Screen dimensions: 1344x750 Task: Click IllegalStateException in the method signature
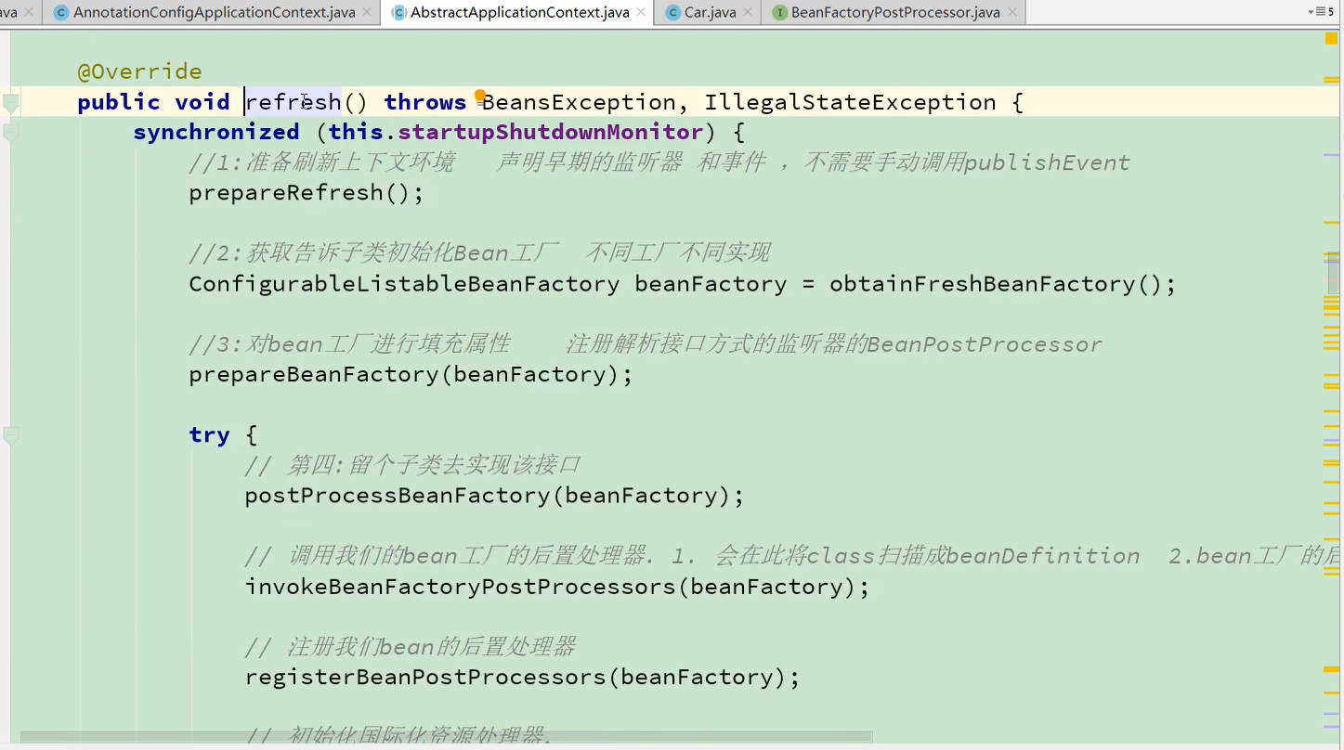[x=850, y=102]
